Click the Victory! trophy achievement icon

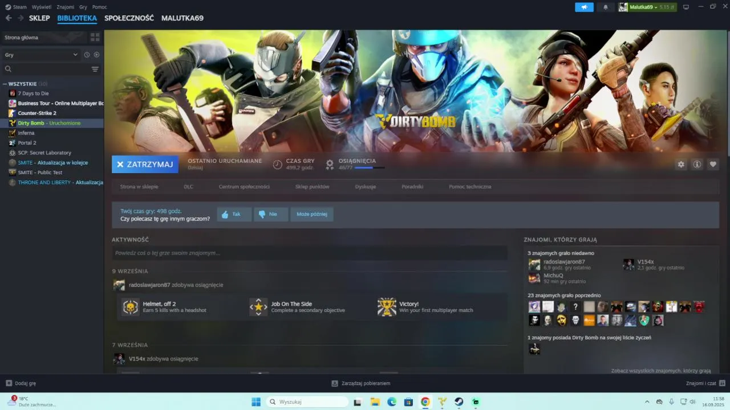(x=387, y=307)
